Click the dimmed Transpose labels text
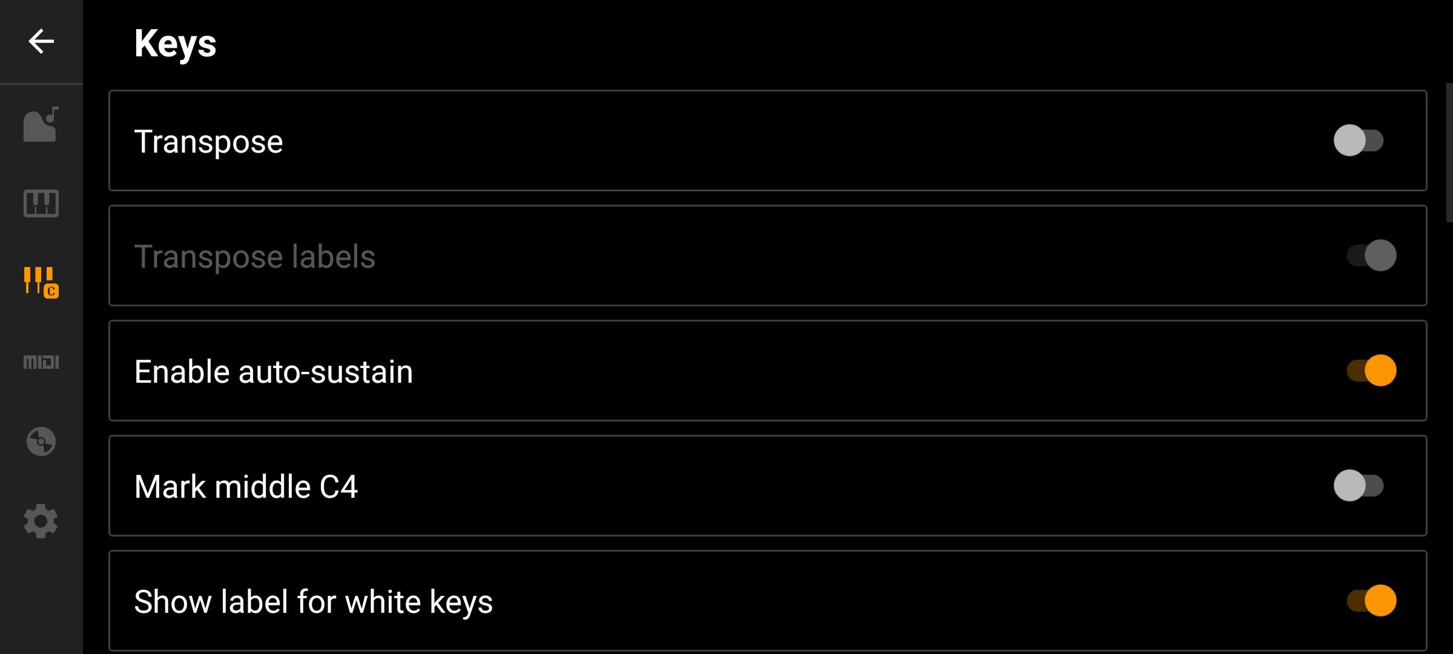This screenshot has width=1453, height=654. point(255,257)
